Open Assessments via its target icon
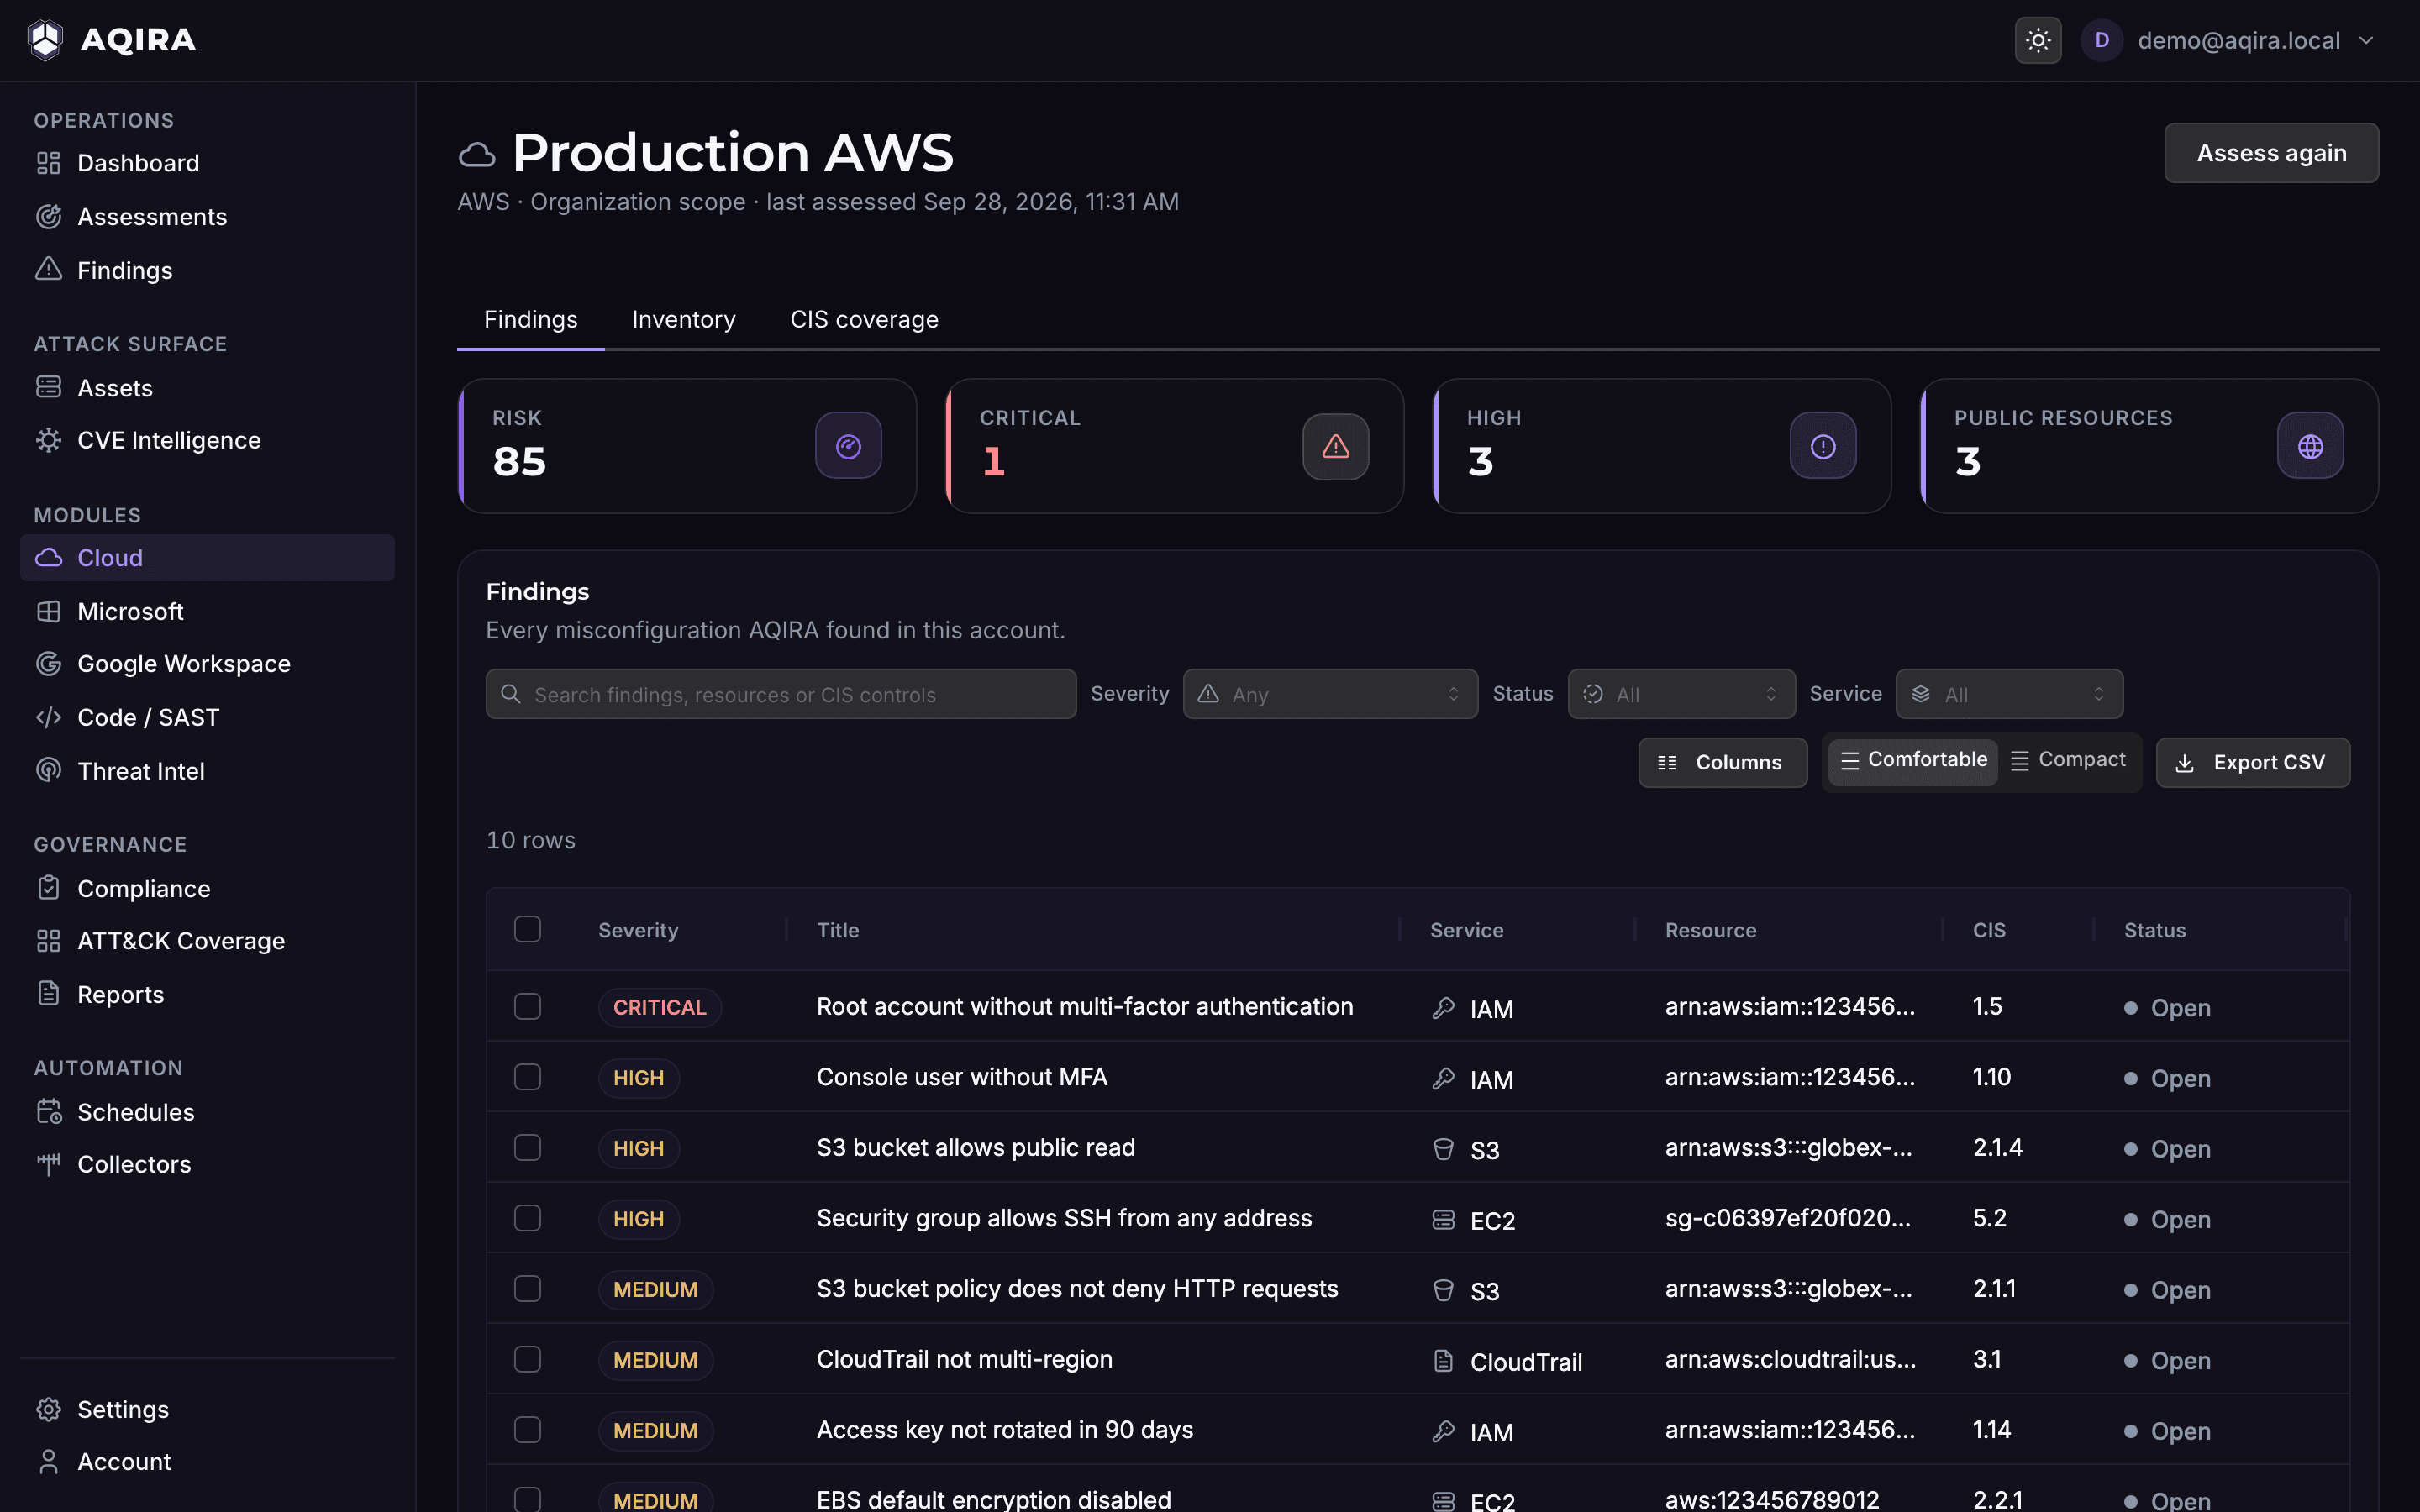Image resolution: width=2420 pixels, height=1512 pixels. click(48, 217)
